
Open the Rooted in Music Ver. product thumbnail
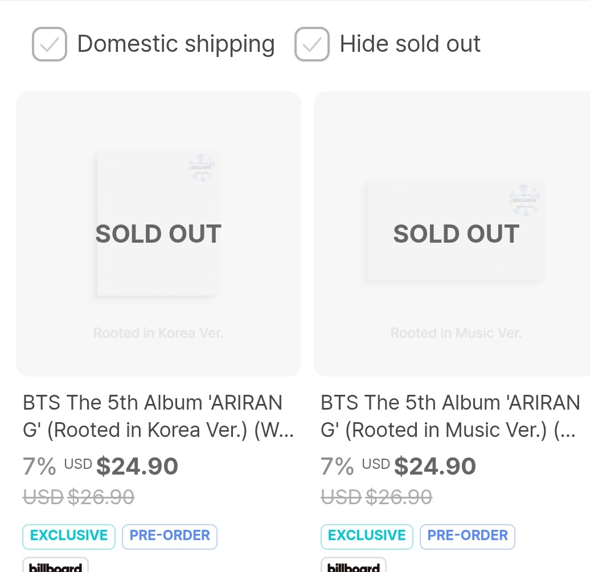[452, 234]
